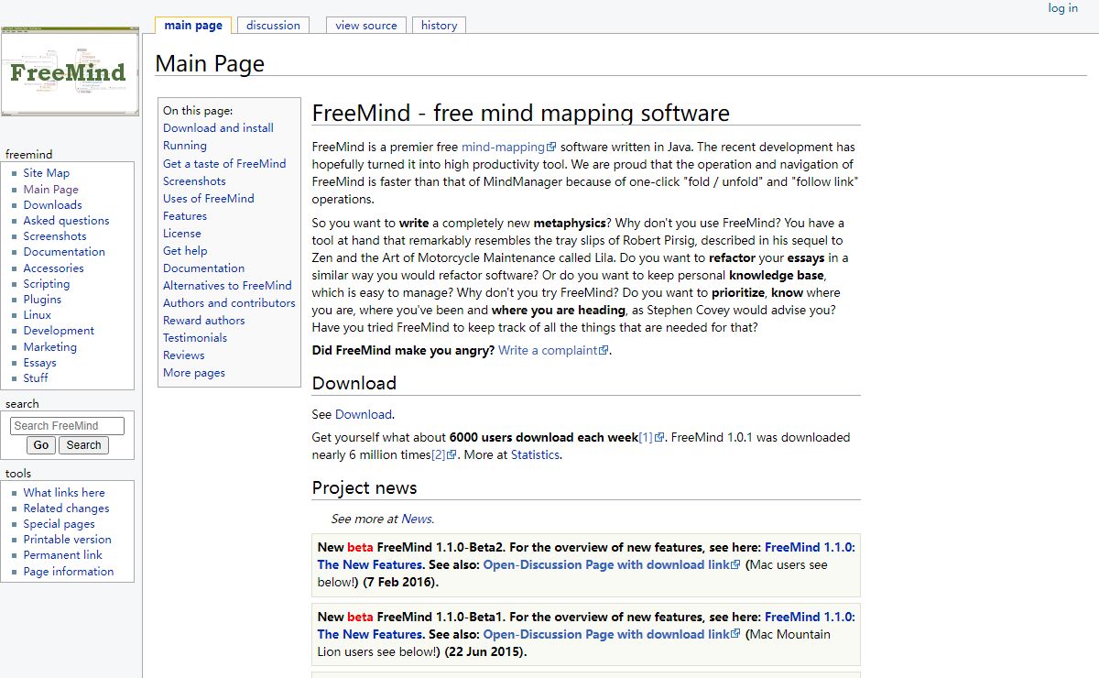Open Essays sidebar link
1099x678 pixels.
tap(40, 363)
